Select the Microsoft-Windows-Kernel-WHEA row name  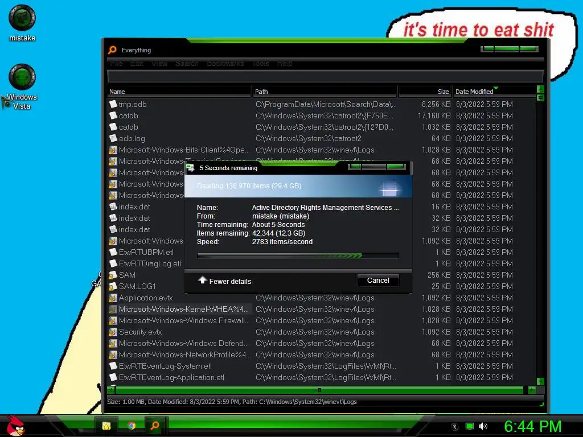(x=184, y=309)
